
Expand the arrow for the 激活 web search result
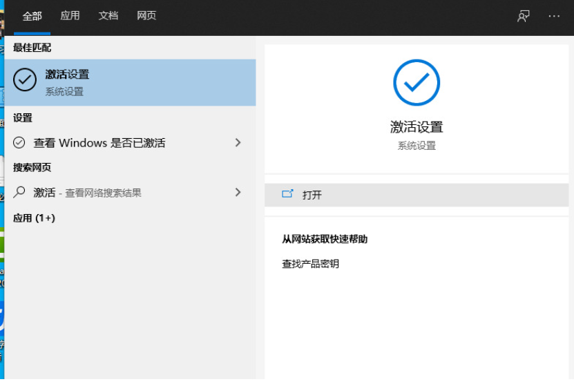(x=238, y=193)
